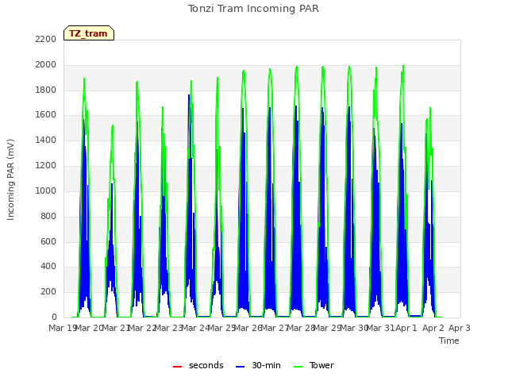Viewport: 508px width, 381px height.
Task: Click the Mar 26 x-axis date label
Action: tap(248, 328)
